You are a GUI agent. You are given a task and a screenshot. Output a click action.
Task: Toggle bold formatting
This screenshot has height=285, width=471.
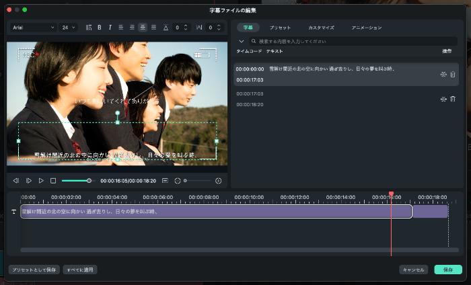(100, 28)
